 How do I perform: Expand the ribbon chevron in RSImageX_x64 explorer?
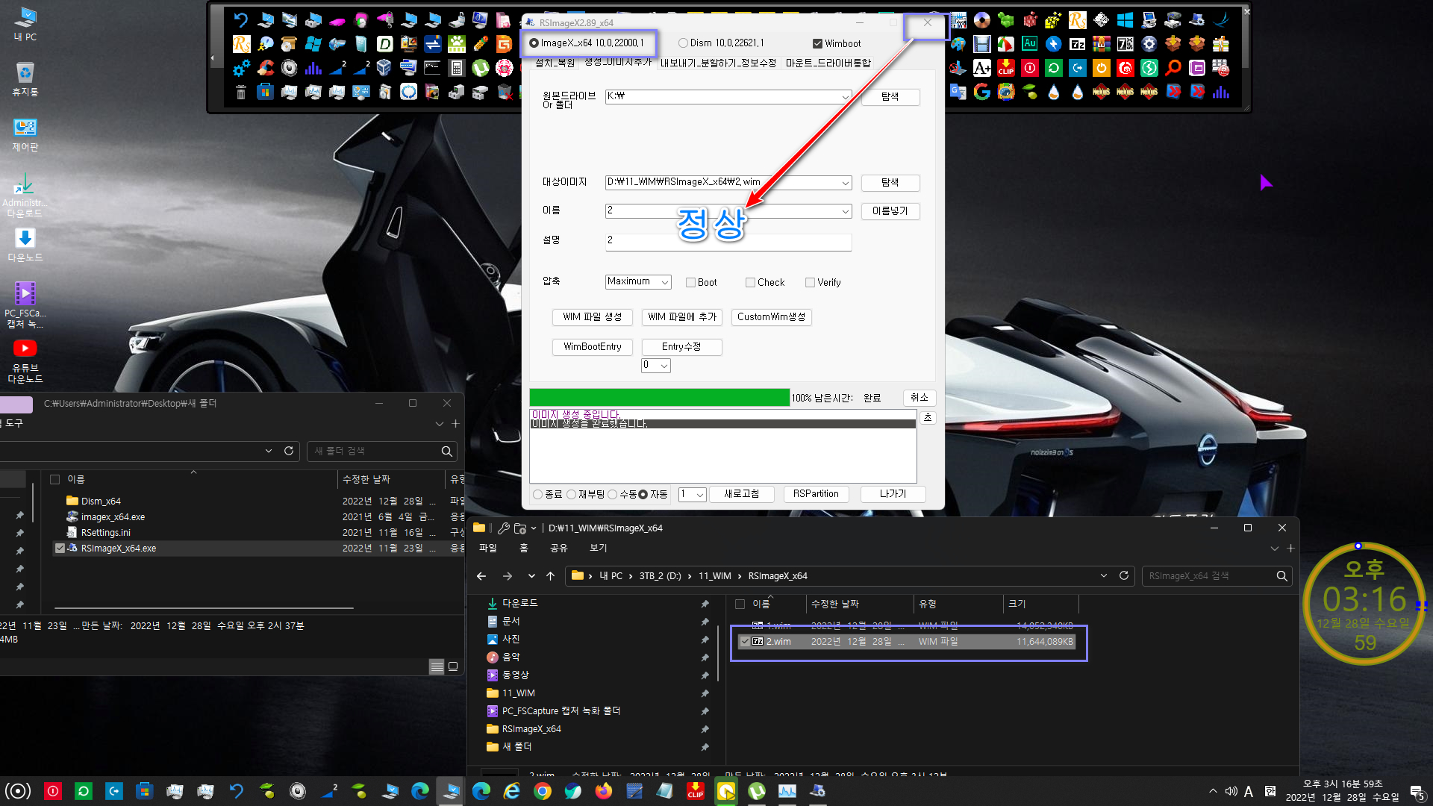point(1274,549)
